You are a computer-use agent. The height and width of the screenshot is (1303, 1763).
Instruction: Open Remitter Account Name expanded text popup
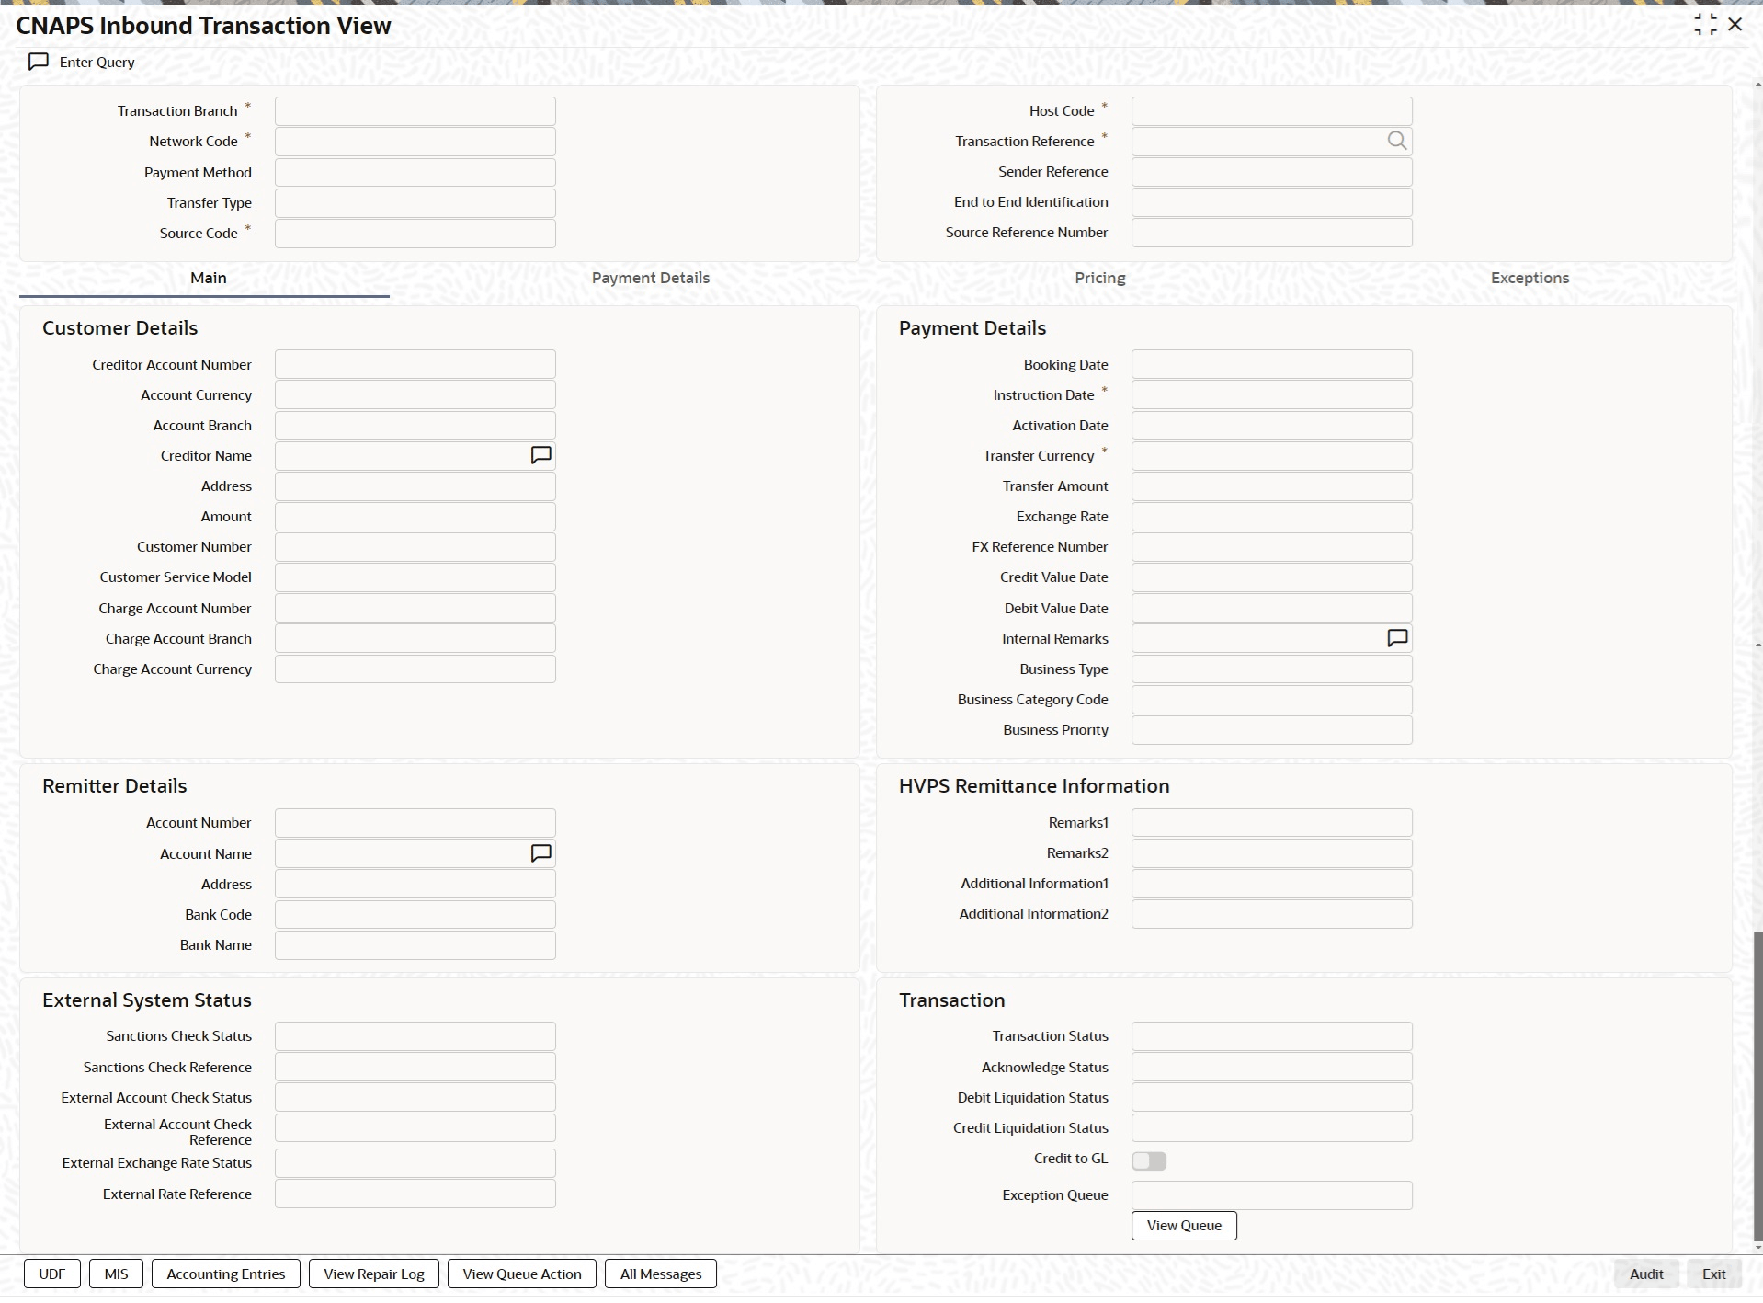pos(541,853)
